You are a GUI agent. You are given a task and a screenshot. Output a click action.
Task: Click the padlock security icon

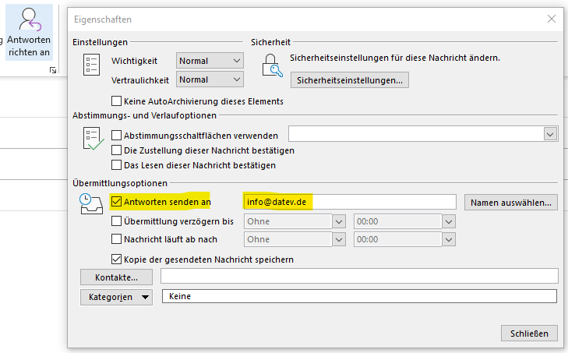(x=272, y=65)
